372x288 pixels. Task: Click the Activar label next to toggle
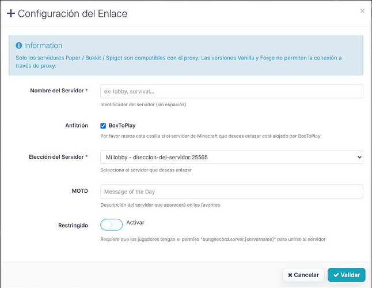pos(135,223)
